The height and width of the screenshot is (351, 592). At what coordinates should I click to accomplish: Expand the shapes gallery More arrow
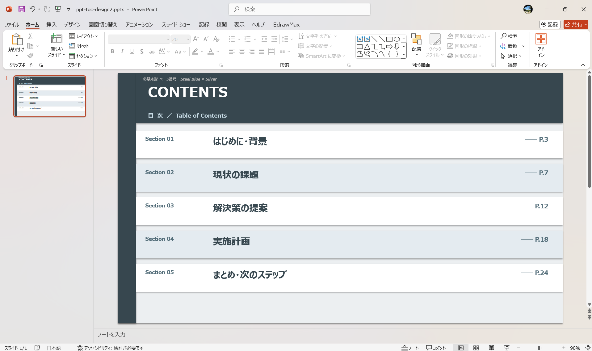point(404,54)
